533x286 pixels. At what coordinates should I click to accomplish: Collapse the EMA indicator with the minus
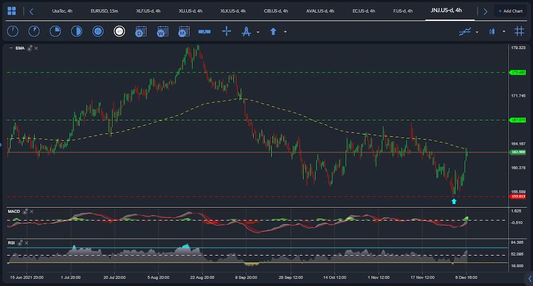point(10,49)
